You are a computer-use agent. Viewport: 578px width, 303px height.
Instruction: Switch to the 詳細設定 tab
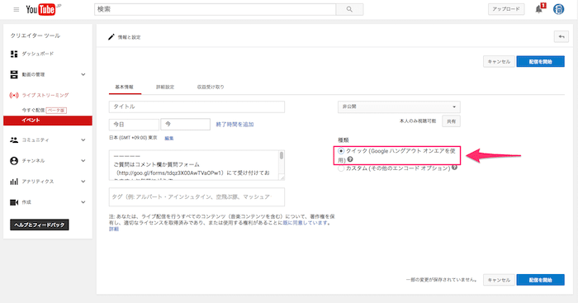[165, 87]
